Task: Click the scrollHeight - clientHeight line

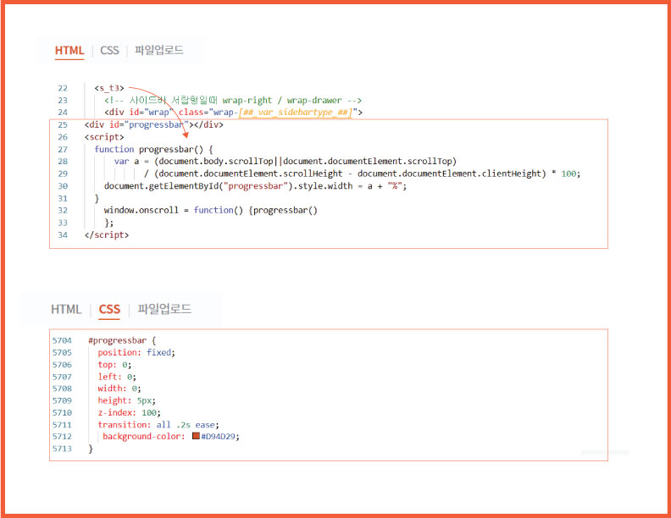Action: [362, 174]
